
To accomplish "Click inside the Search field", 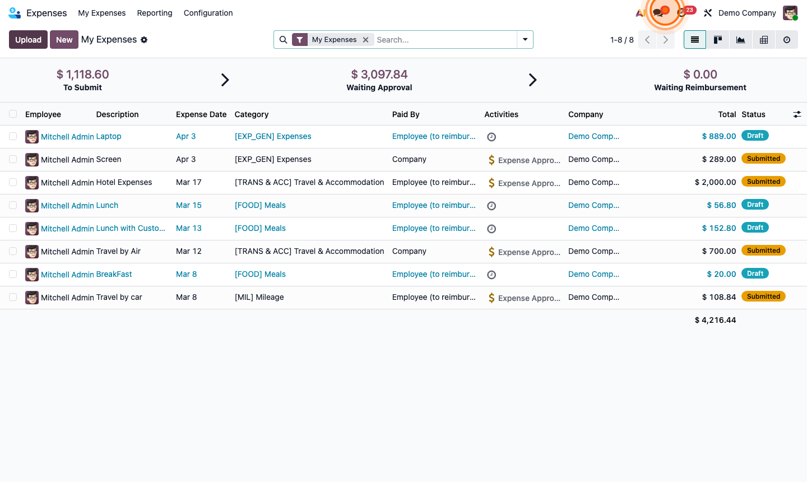I will click(443, 40).
